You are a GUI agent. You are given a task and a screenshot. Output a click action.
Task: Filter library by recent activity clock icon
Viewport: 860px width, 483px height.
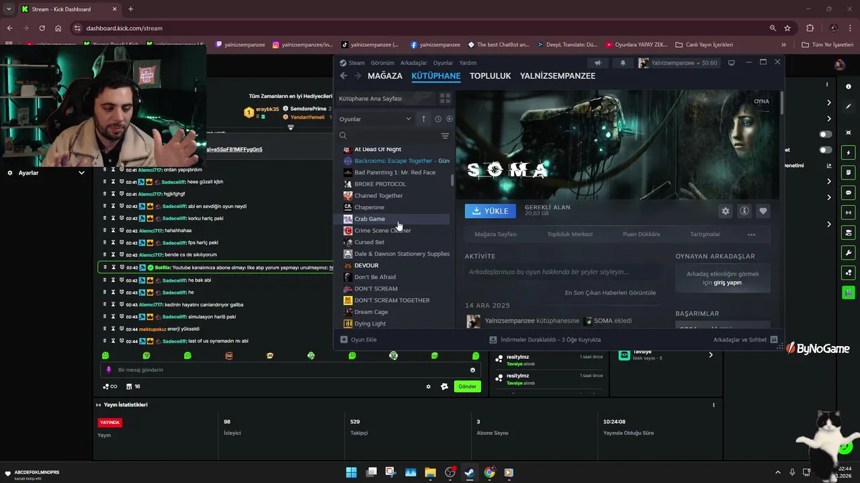click(438, 119)
